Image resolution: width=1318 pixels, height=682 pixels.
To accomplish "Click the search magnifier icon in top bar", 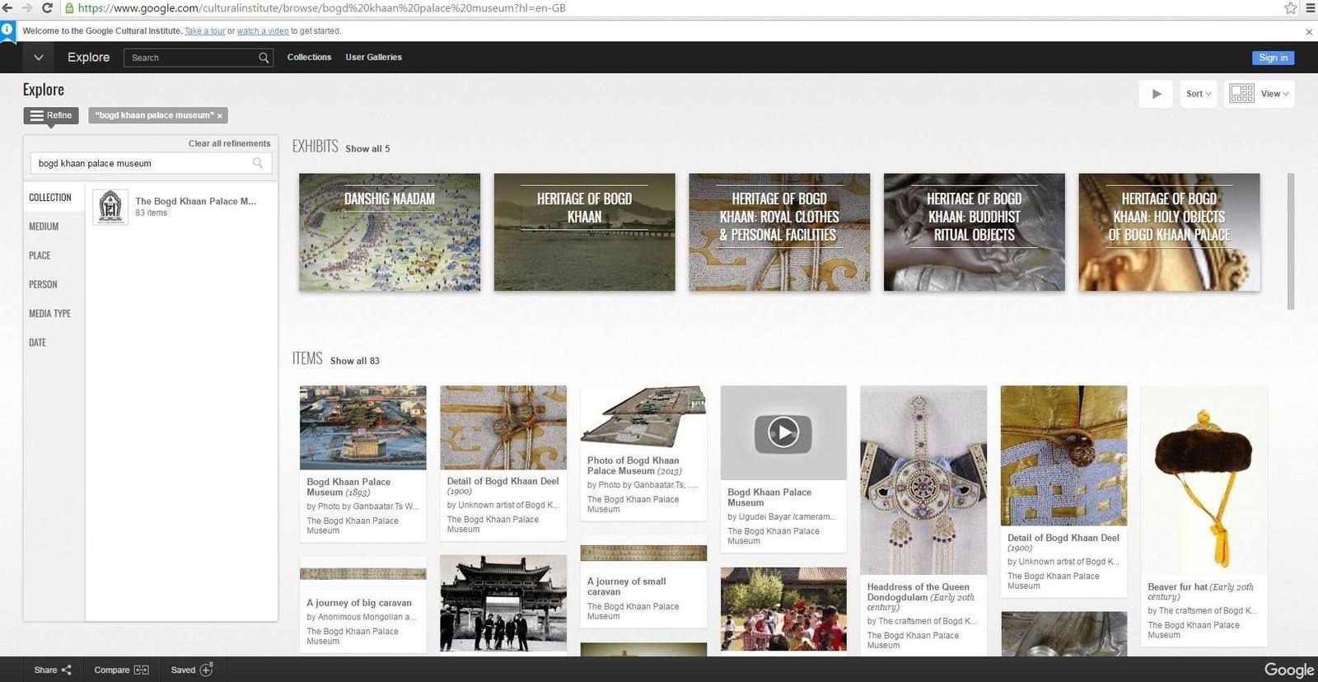I will point(264,58).
